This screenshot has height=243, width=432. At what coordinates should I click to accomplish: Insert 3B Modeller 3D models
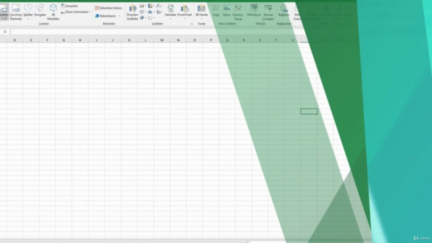tap(53, 12)
